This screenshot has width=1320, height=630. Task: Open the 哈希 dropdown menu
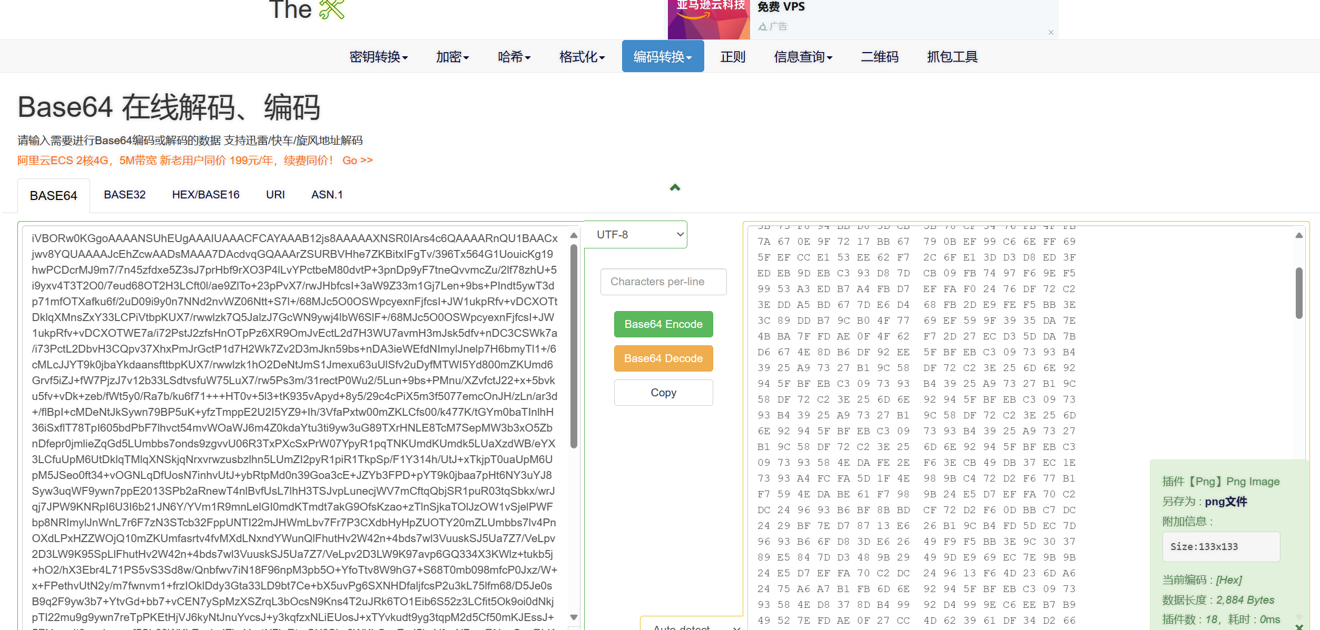pos(514,57)
